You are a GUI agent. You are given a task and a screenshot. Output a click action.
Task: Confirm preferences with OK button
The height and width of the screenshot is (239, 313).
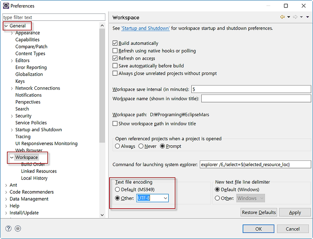coord(259,229)
